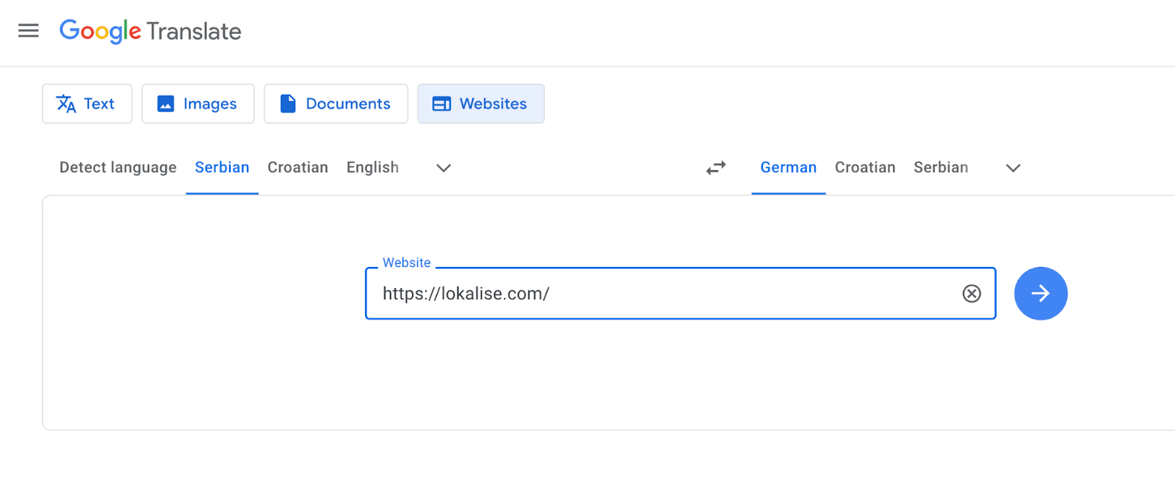Select Serbian as source language
The width and height of the screenshot is (1175, 489).
[x=222, y=167]
